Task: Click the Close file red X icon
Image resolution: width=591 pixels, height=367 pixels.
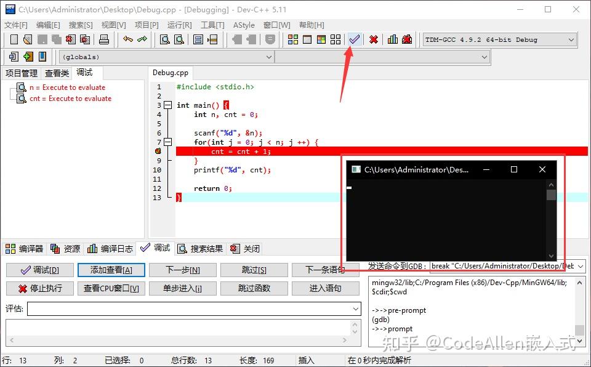Action: pos(70,39)
